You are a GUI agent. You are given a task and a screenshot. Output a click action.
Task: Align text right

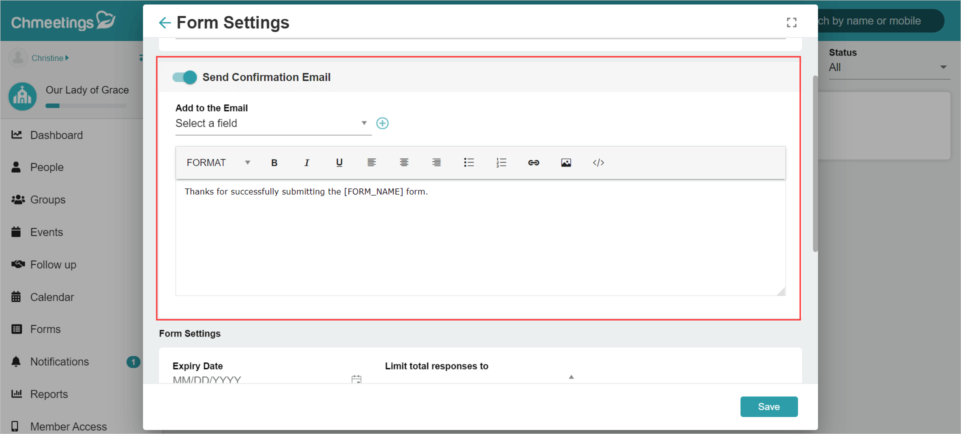click(x=436, y=162)
